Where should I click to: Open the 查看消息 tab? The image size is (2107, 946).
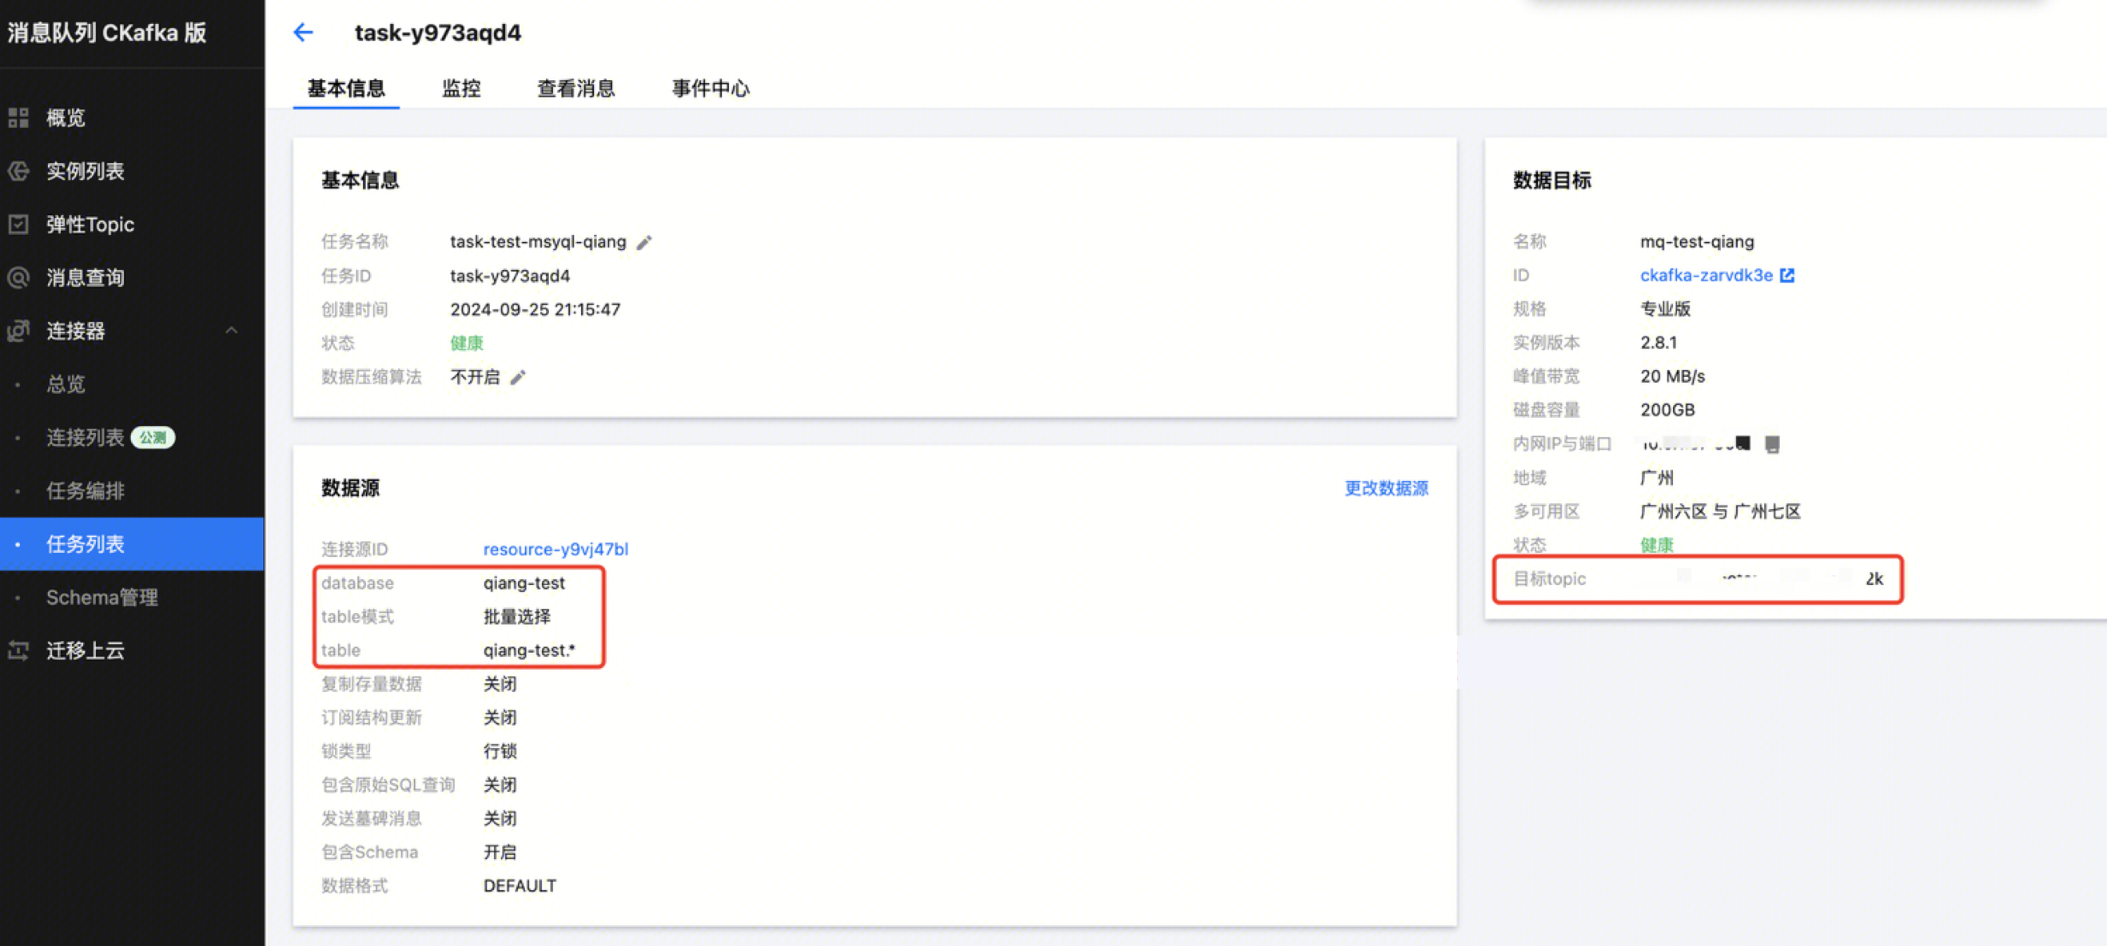[x=575, y=89]
